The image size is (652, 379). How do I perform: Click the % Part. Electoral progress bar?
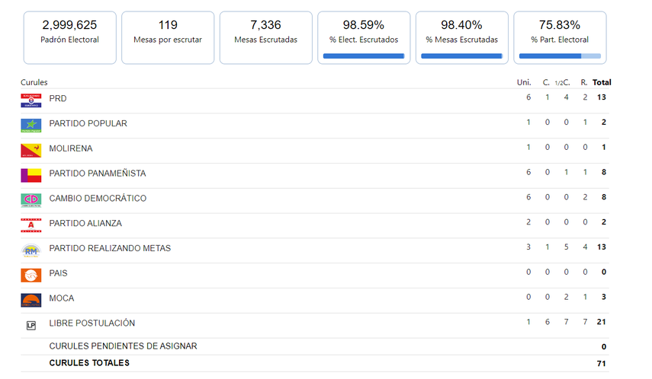coord(559,56)
